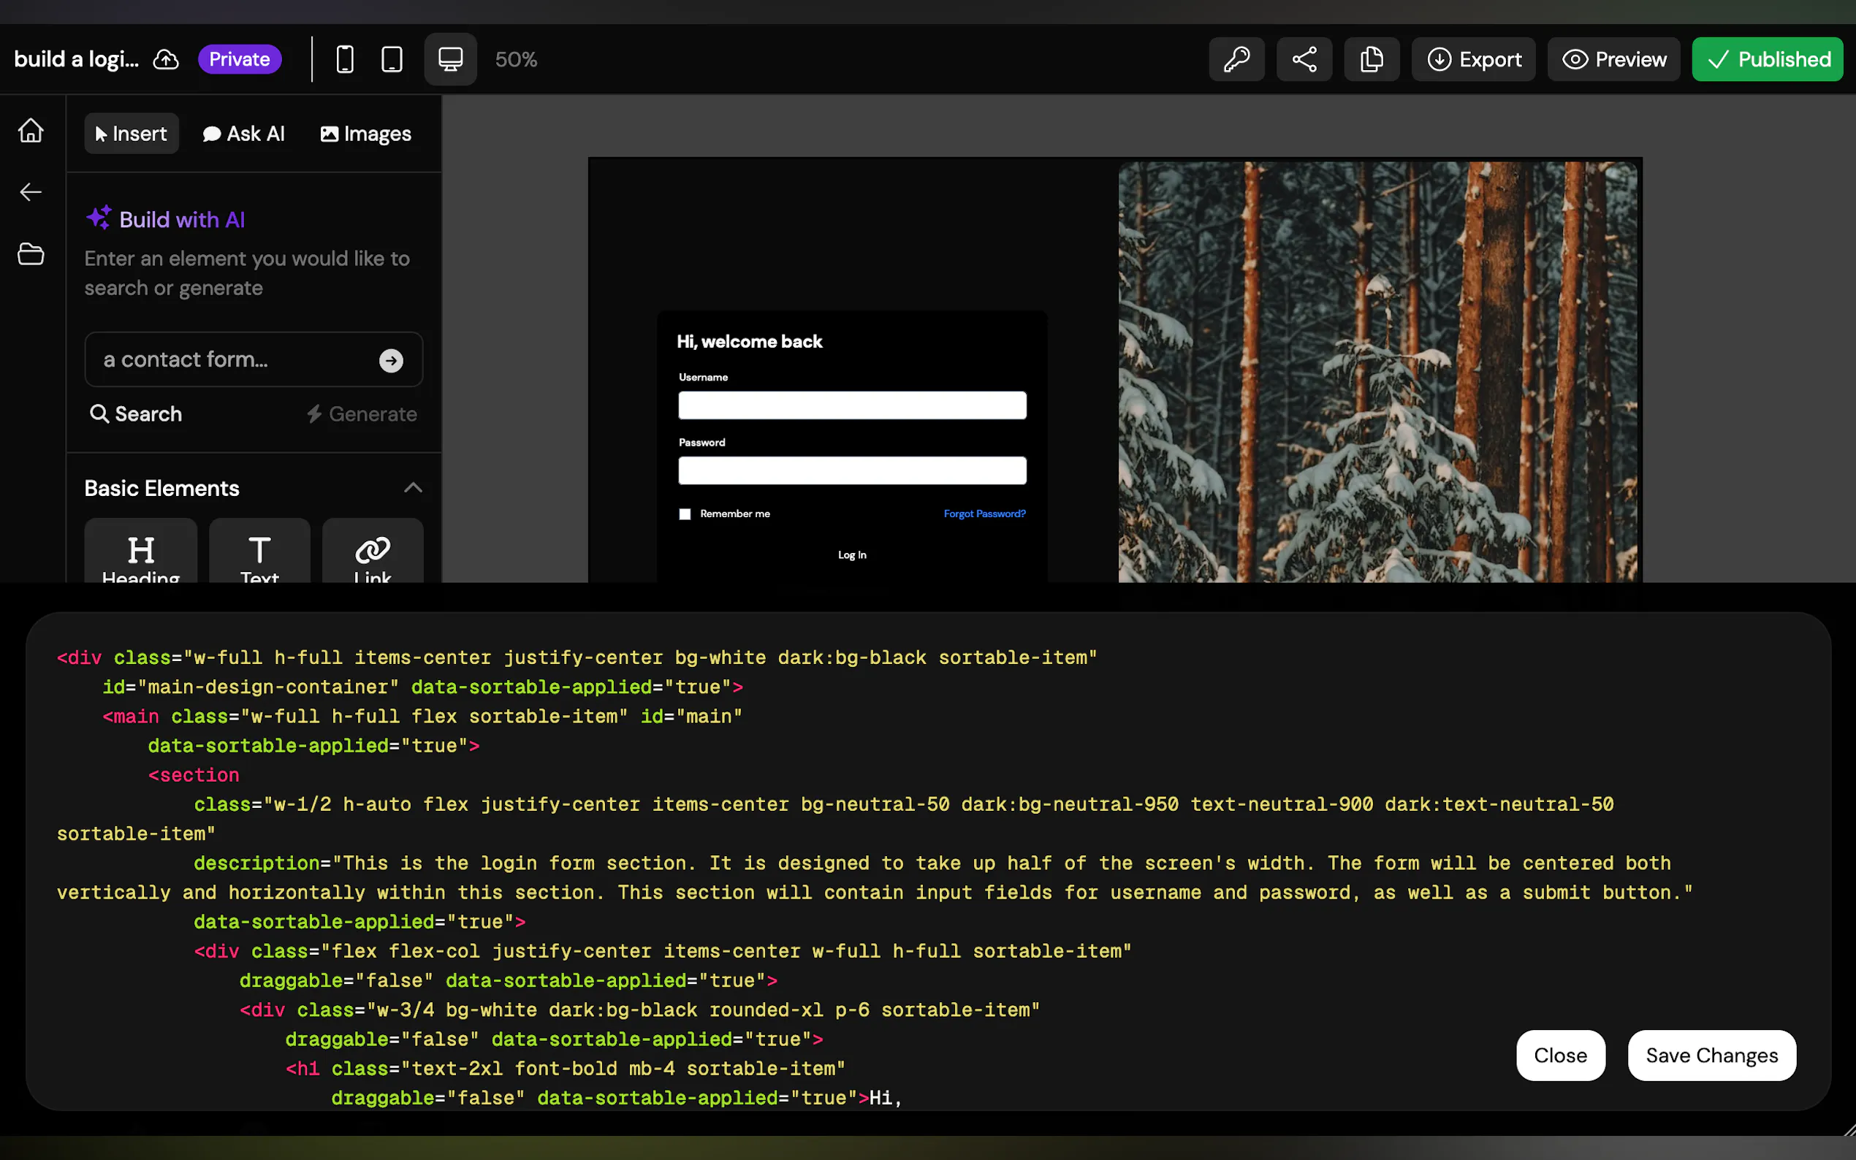Click the Forgot Password link
Viewport: 1856px width, 1160px height.
coord(984,514)
